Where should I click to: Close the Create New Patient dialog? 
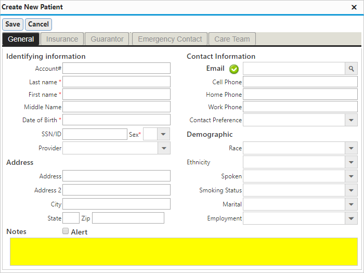pos(354,7)
